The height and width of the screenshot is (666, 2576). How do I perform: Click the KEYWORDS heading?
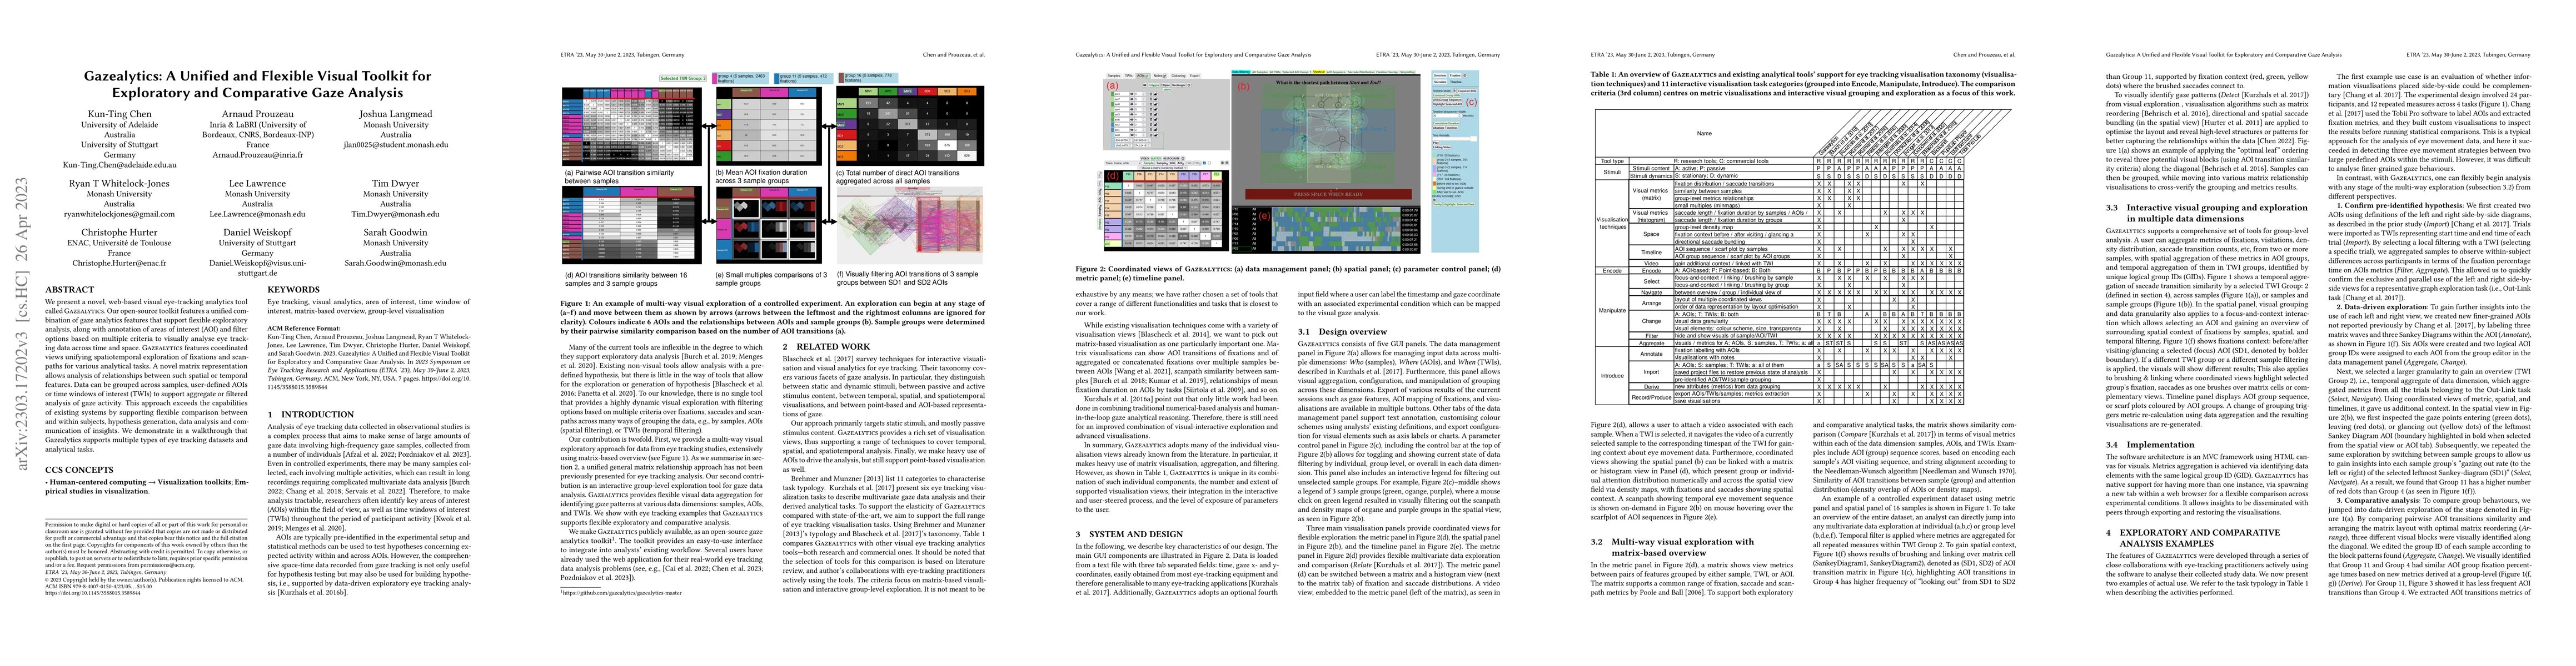tap(294, 290)
